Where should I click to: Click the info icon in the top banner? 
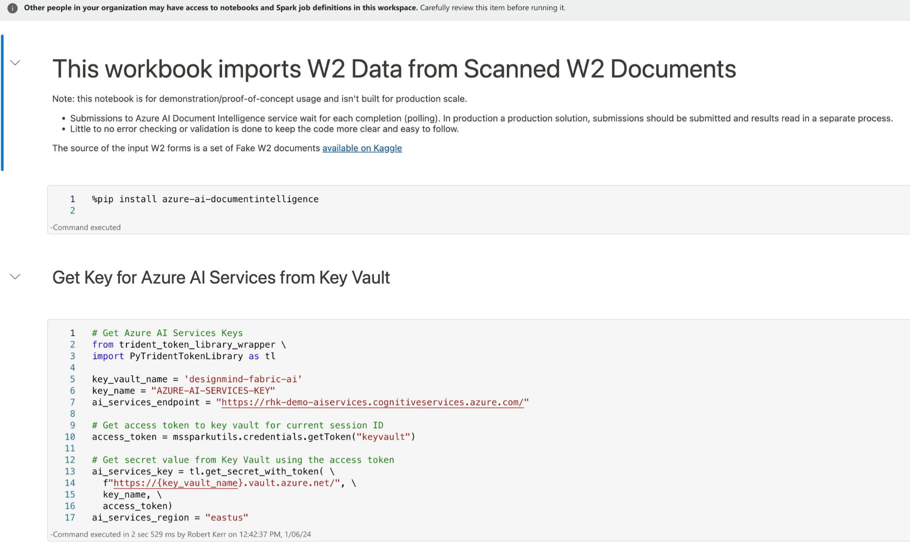[13, 8]
